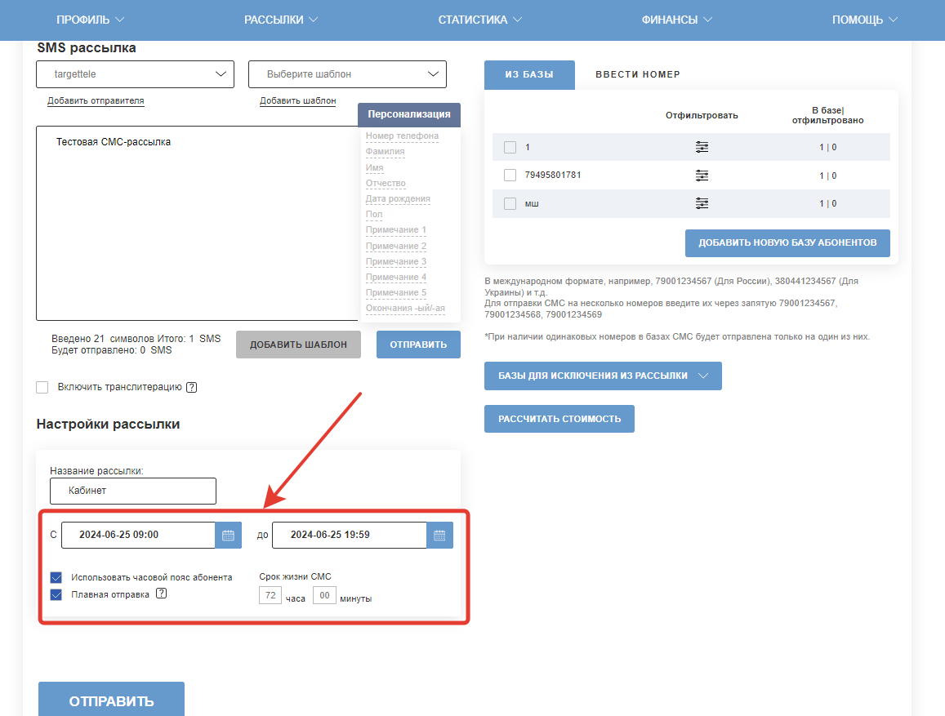Insert Окончания -ый/-ая personalization tag

405,309
